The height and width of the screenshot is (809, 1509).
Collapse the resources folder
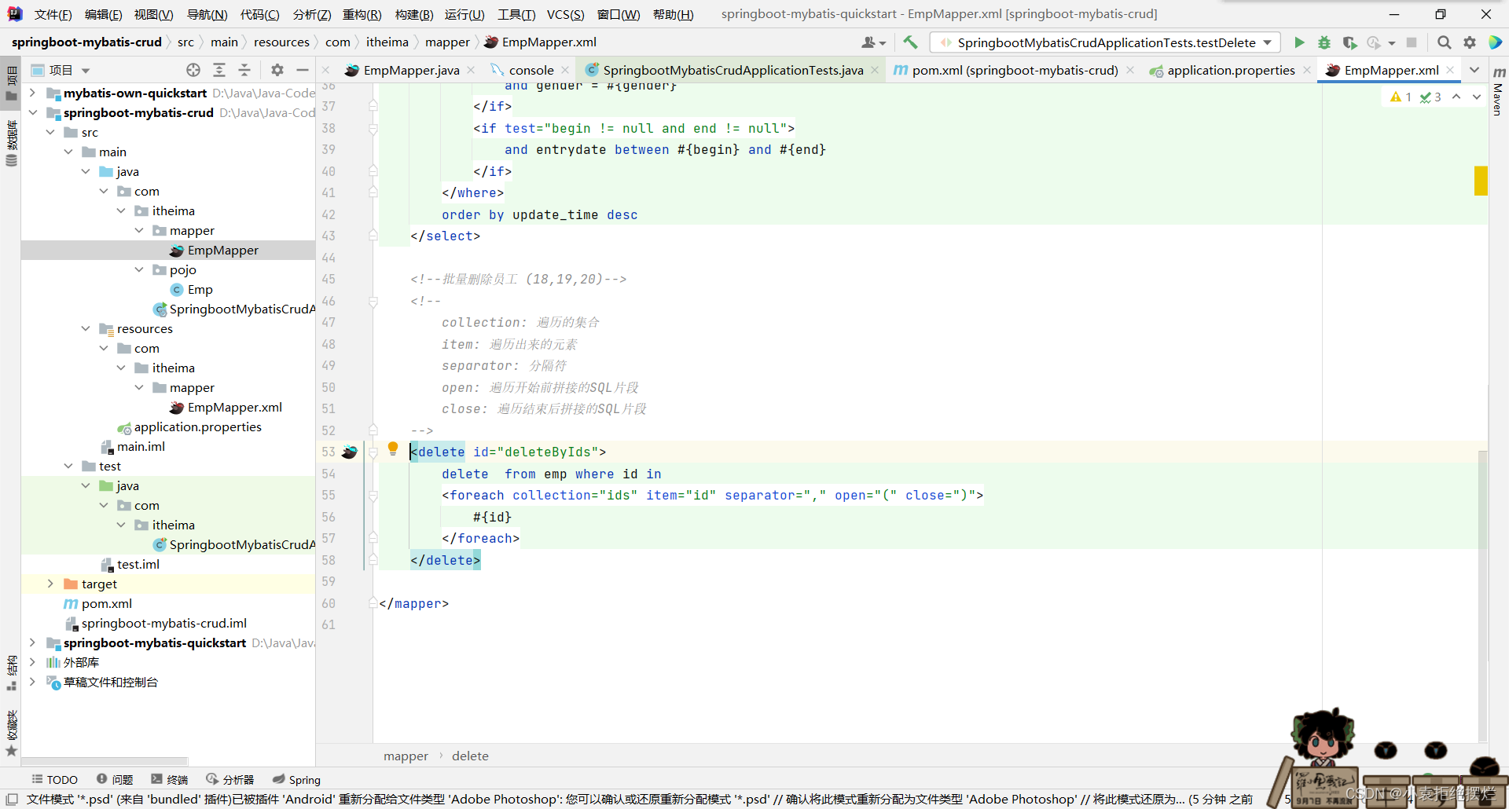click(x=86, y=328)
